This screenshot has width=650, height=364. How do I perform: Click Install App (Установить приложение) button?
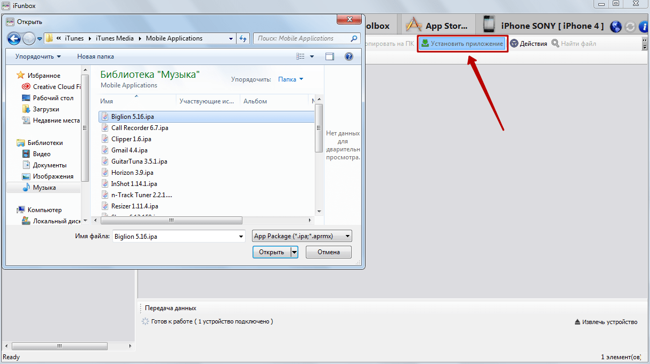point(462,44)
